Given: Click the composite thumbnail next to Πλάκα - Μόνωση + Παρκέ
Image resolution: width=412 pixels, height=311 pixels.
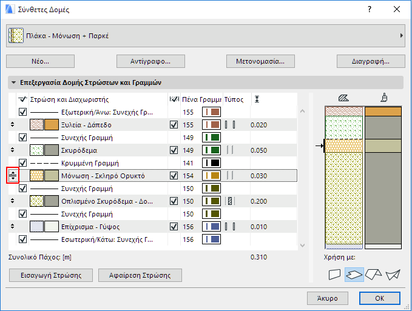Looking at the screenshot, I should click(16, 35).
